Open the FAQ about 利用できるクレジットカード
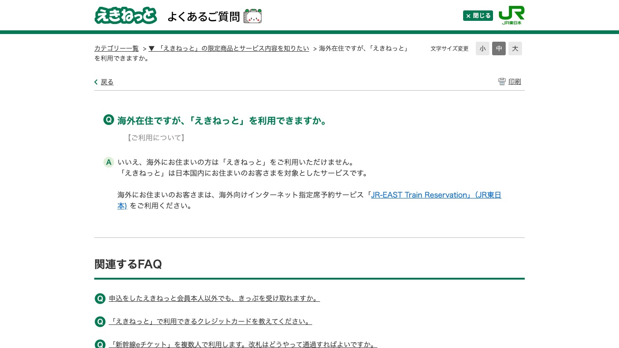The image size is (619, 348). [210, 321]
